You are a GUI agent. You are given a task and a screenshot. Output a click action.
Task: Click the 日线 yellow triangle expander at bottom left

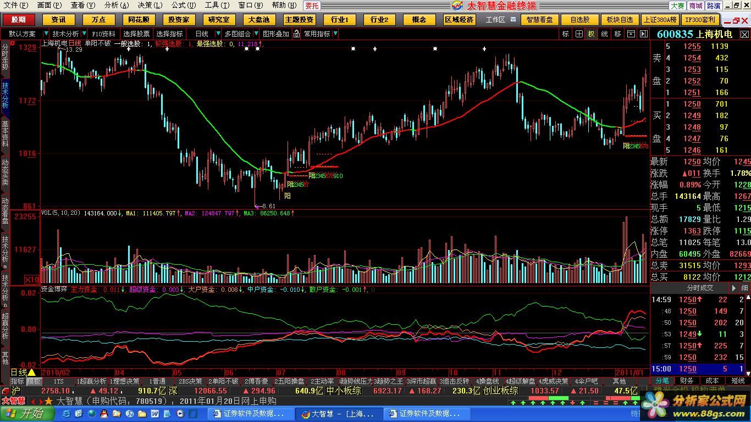coord(32,373)
